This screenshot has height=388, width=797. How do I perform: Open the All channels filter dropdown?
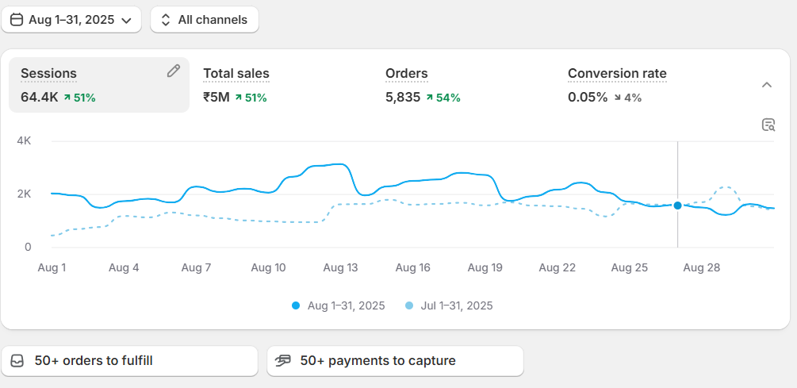pos(205,20)
